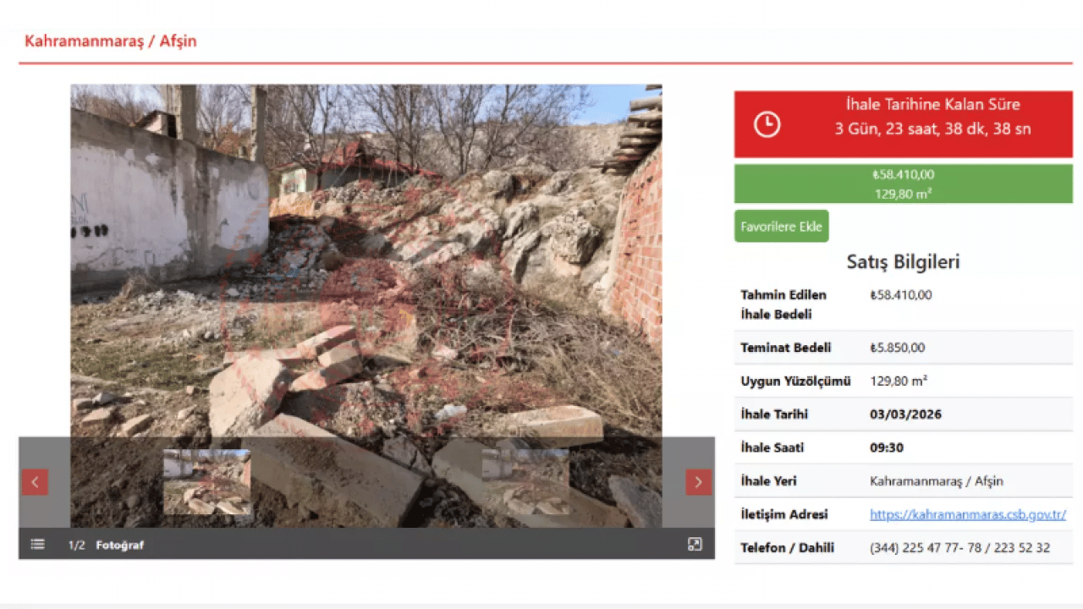Click the İhale Tarihi date 03/03/2026

pos(905,414)
